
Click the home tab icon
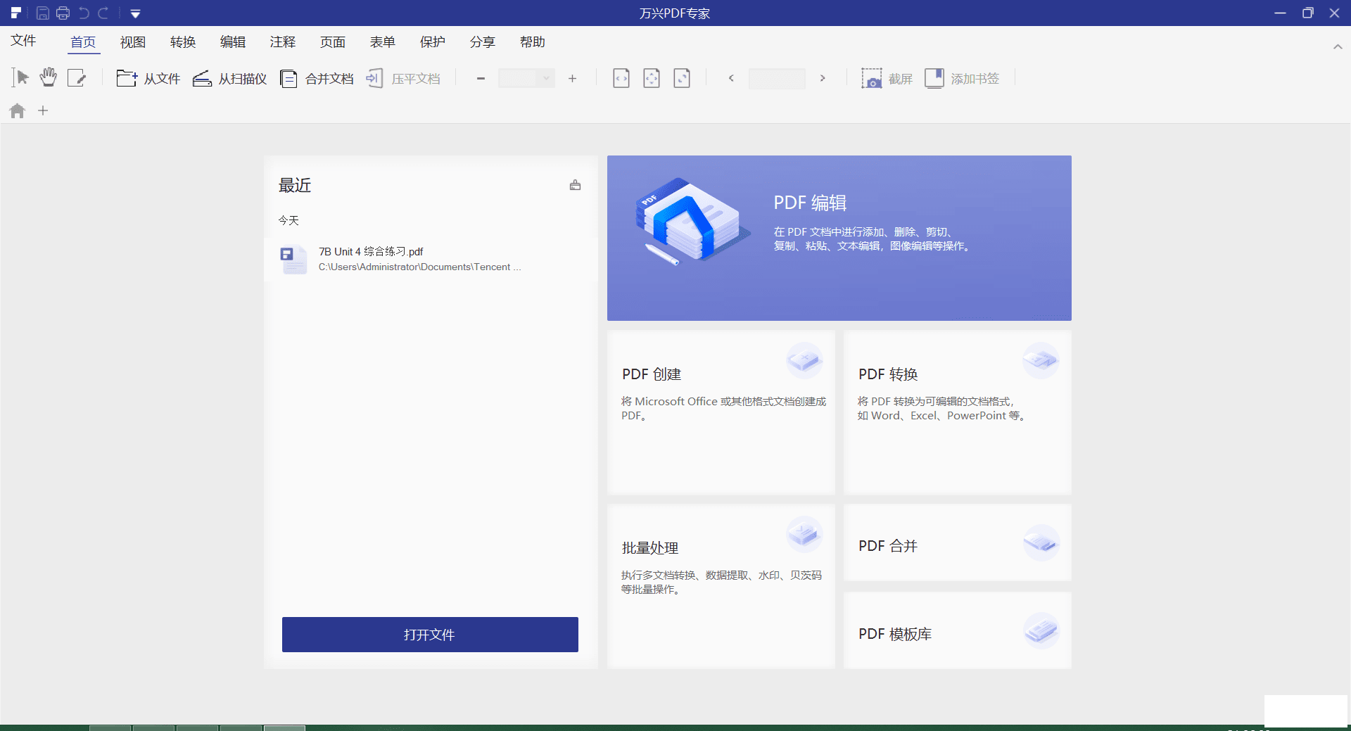coord(18,110)
